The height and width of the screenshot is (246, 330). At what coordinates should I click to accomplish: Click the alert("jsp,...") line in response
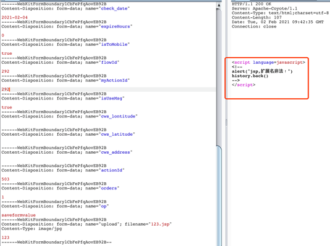pos(262,71)
